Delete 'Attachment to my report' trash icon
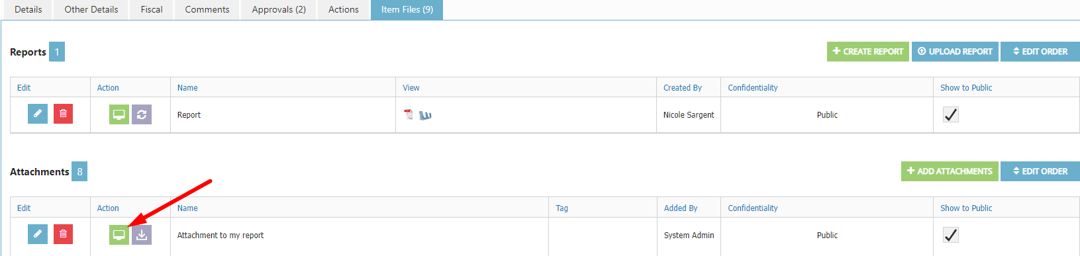The width and height of the screenshot is (1080, 256). pos(63,234)
